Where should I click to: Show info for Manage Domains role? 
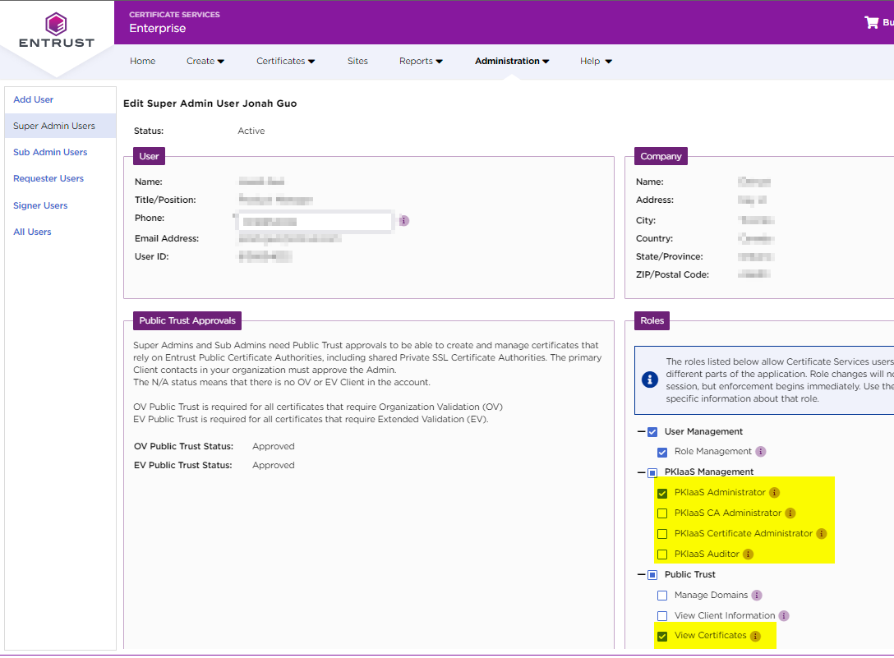(757, 596)
